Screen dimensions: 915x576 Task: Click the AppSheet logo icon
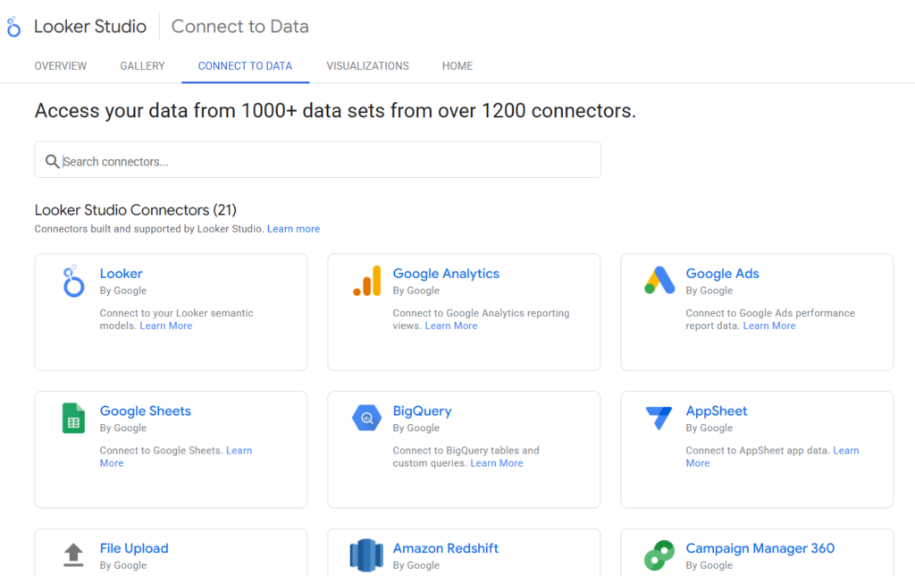point(659,418)
